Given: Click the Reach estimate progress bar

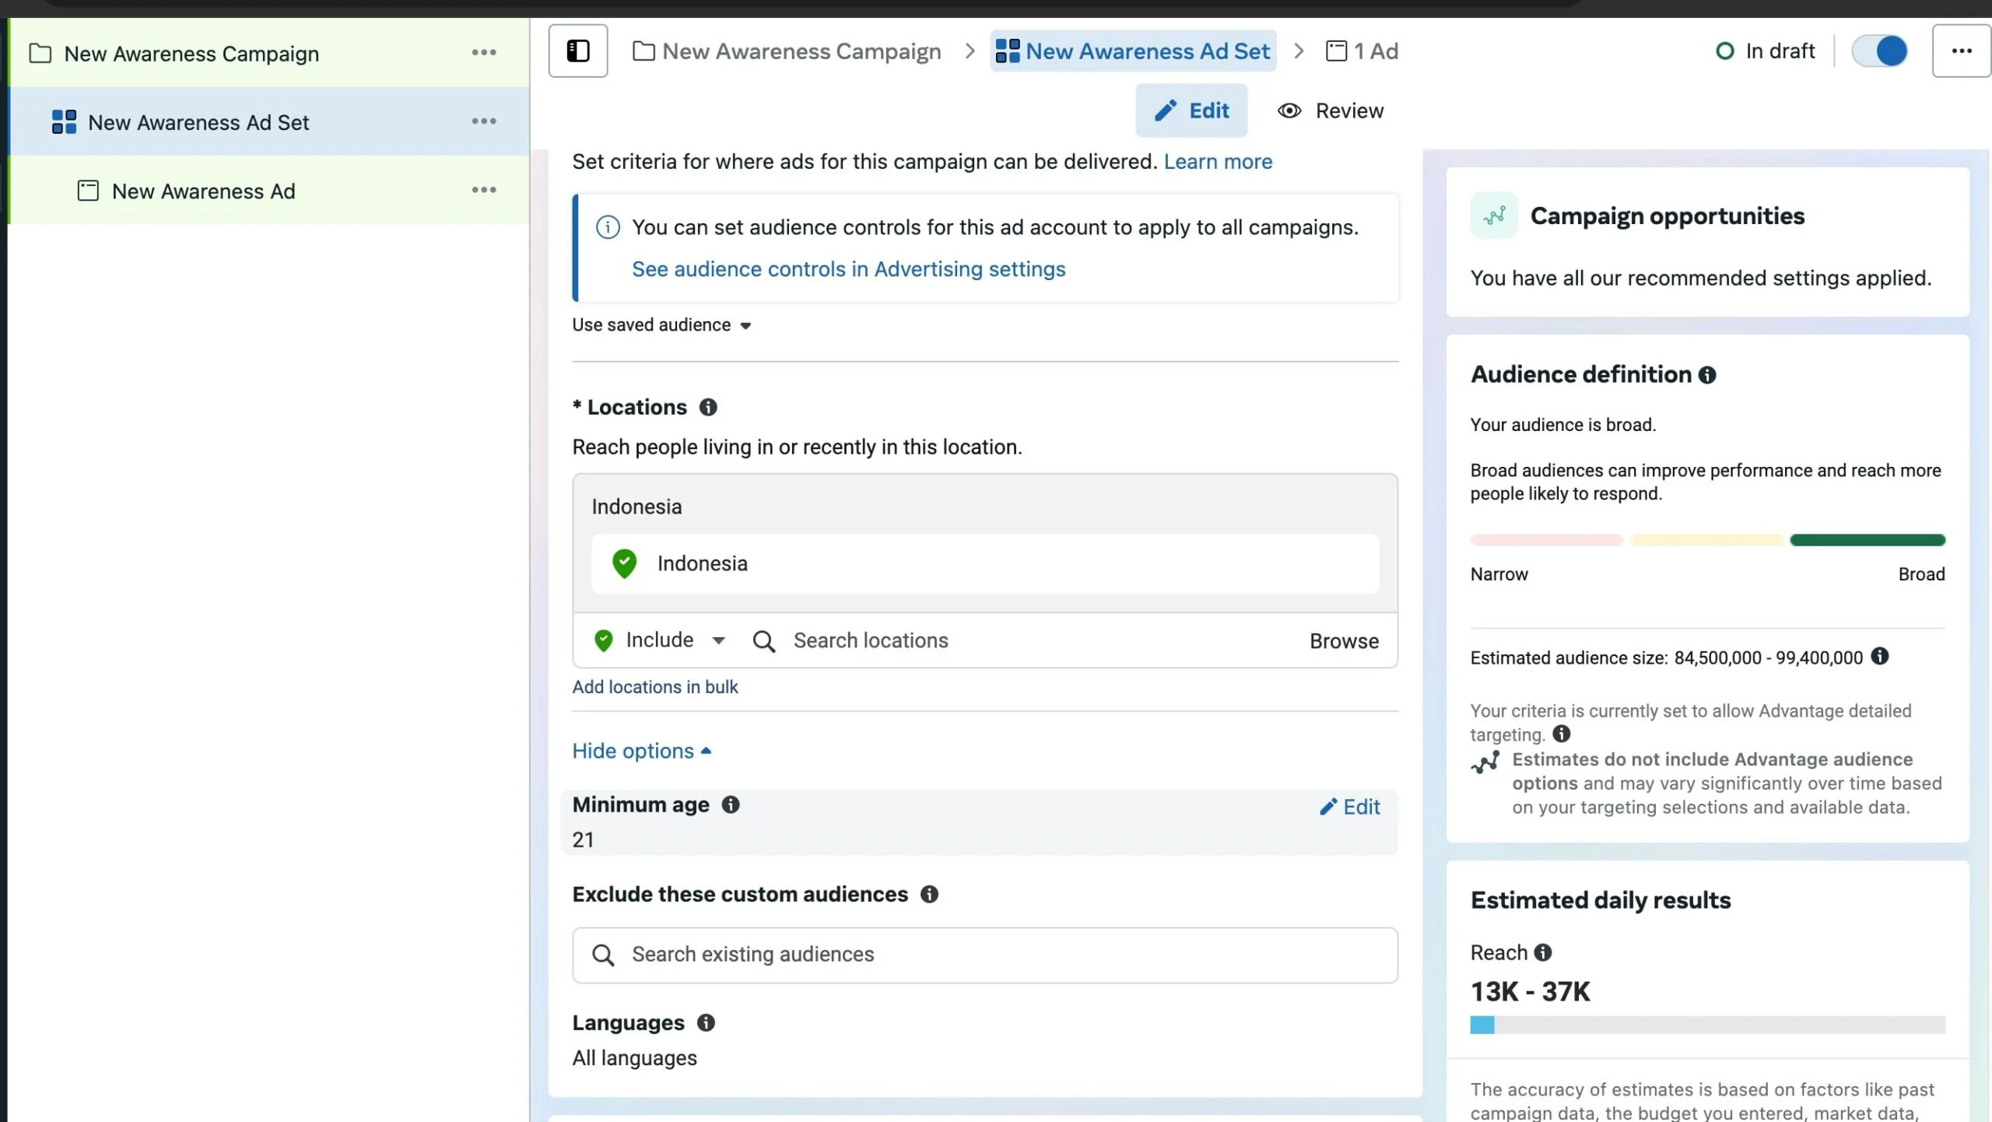Looking at the screenshot, I should [1707, 1025].
